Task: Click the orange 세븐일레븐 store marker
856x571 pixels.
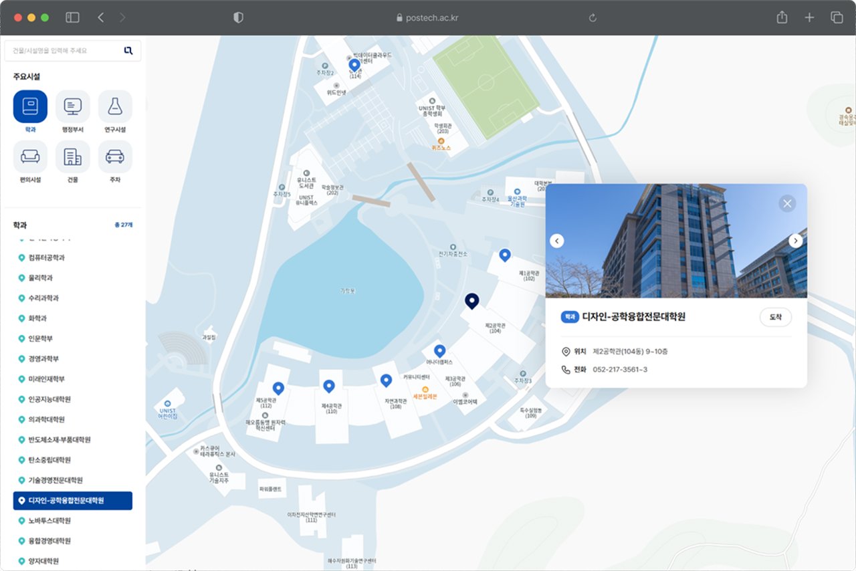Action: click(425, 389)
